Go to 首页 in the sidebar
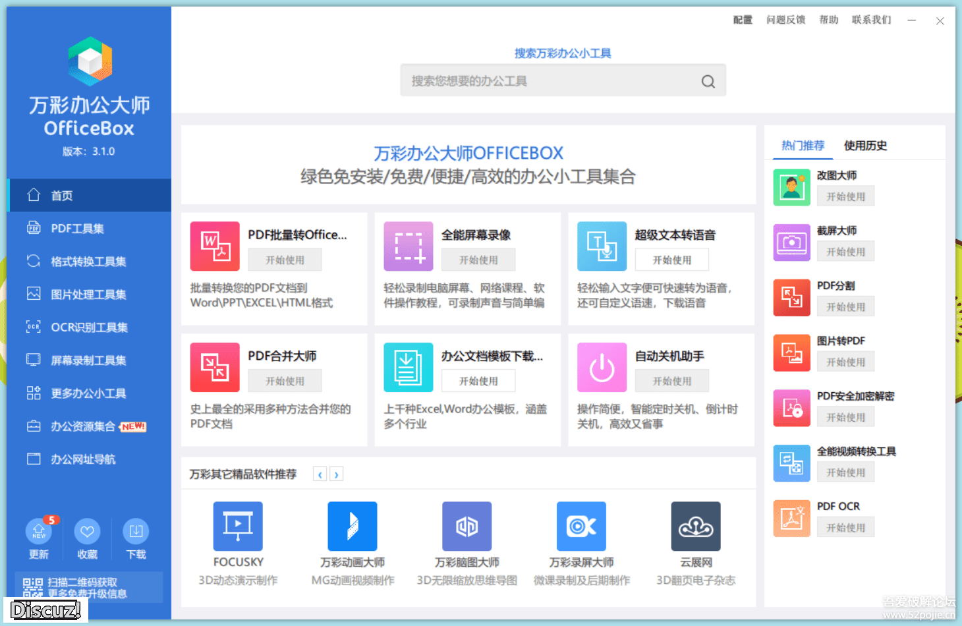The height and width of the screenshot is (626, 962). pyautogui.click(x=89, y=196)
